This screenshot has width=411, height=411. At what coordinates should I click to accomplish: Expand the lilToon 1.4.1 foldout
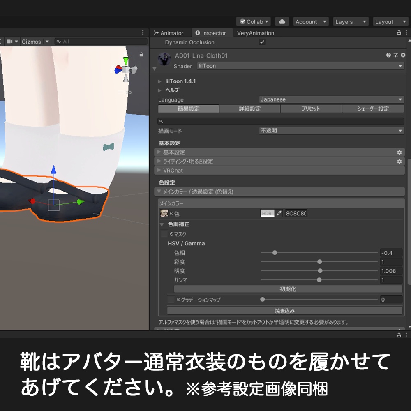click(x=159, y=81)
